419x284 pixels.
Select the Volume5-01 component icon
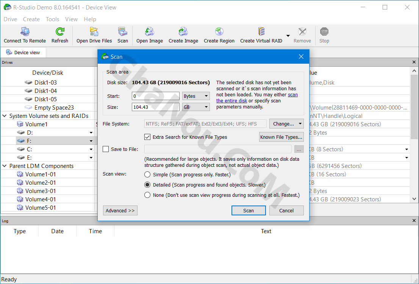point(20,207)
